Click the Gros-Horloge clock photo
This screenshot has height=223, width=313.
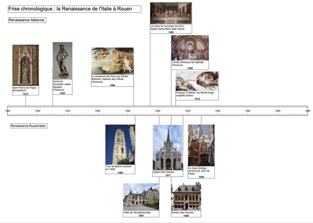pyautogui.click(x=201, y=145)
